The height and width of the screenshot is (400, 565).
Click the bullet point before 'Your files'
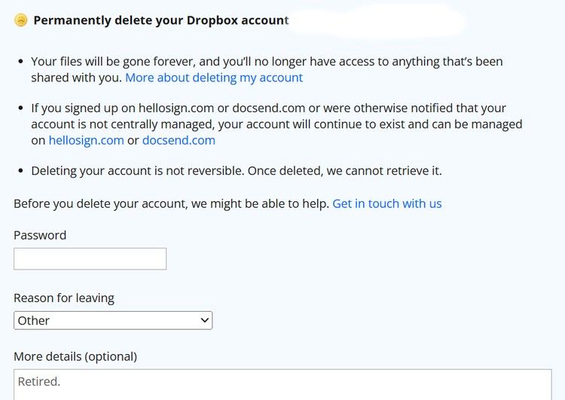click(x=20, y=61)
